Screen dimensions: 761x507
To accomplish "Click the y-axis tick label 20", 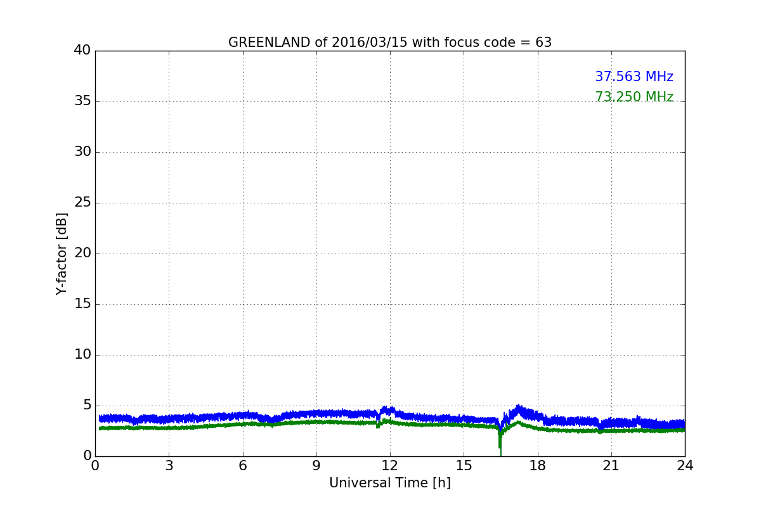I will 82,253.
